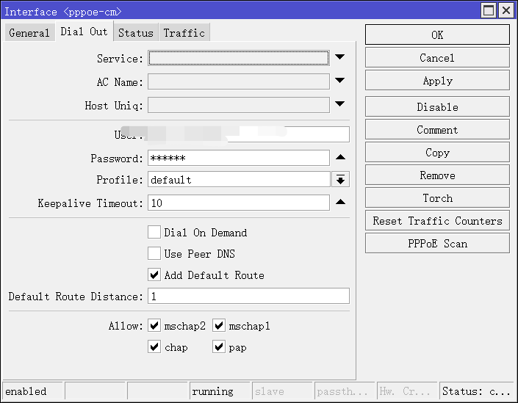Maximize the Interface window
Image resolution: width=518 pixels, height=403 pixels.
489,10
